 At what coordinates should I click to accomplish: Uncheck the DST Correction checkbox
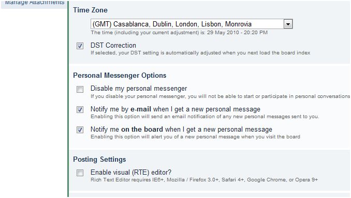[x=80, y=46]
